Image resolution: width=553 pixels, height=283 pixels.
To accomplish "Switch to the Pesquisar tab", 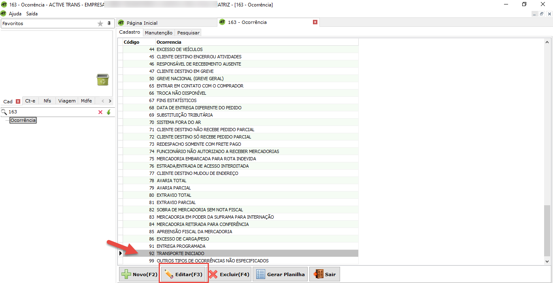I will click(188, 33).
